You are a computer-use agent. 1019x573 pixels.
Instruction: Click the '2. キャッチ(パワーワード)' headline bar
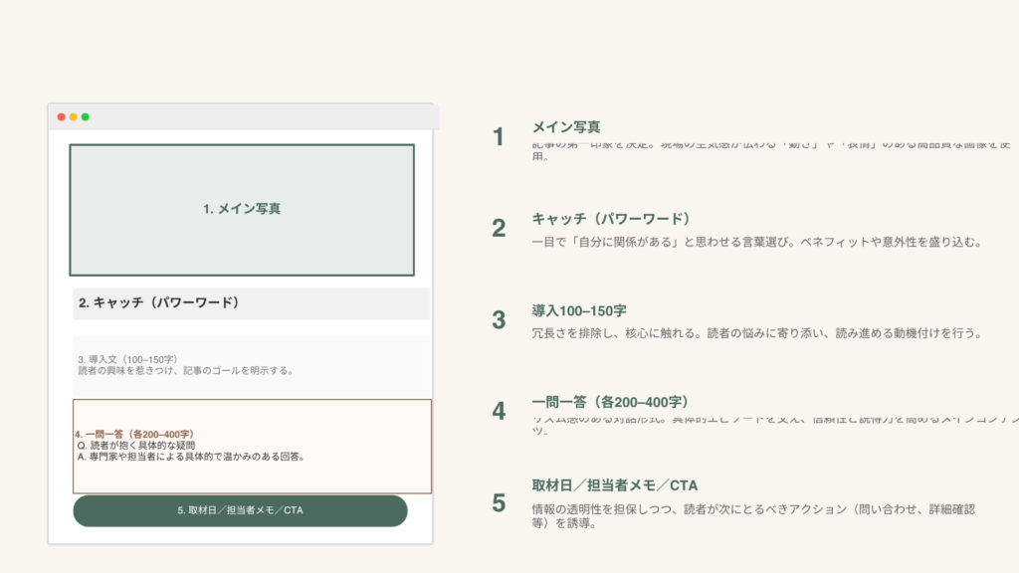click(252, 303)
